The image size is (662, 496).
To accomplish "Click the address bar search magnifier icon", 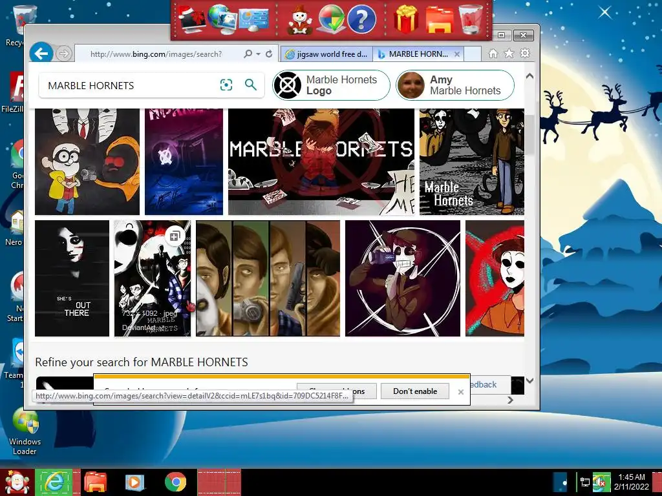I will pos(248,54).
